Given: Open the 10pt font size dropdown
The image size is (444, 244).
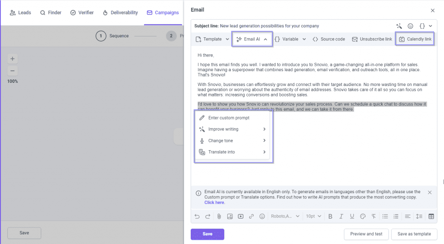Looking at the screenshot, I should click(313, 217).
